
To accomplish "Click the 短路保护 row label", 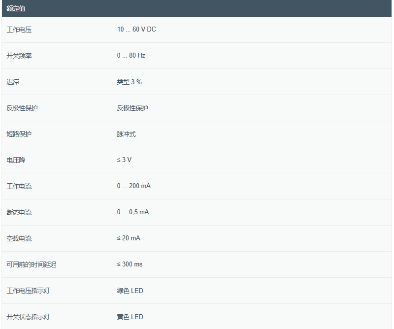I will point(19,134).
